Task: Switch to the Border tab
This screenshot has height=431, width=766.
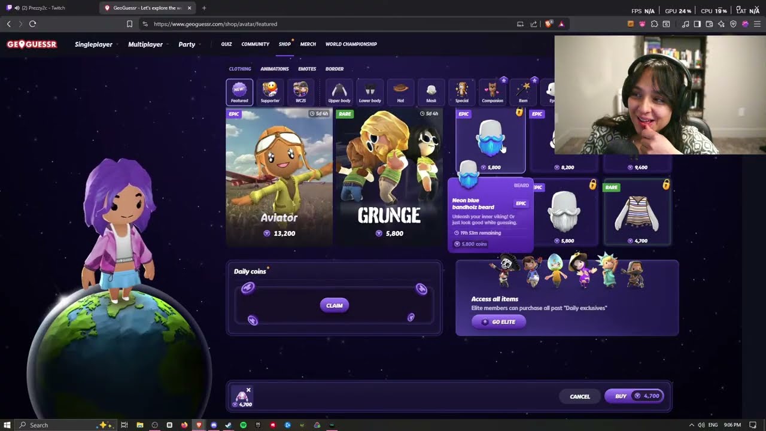Action: click(335, 69)
